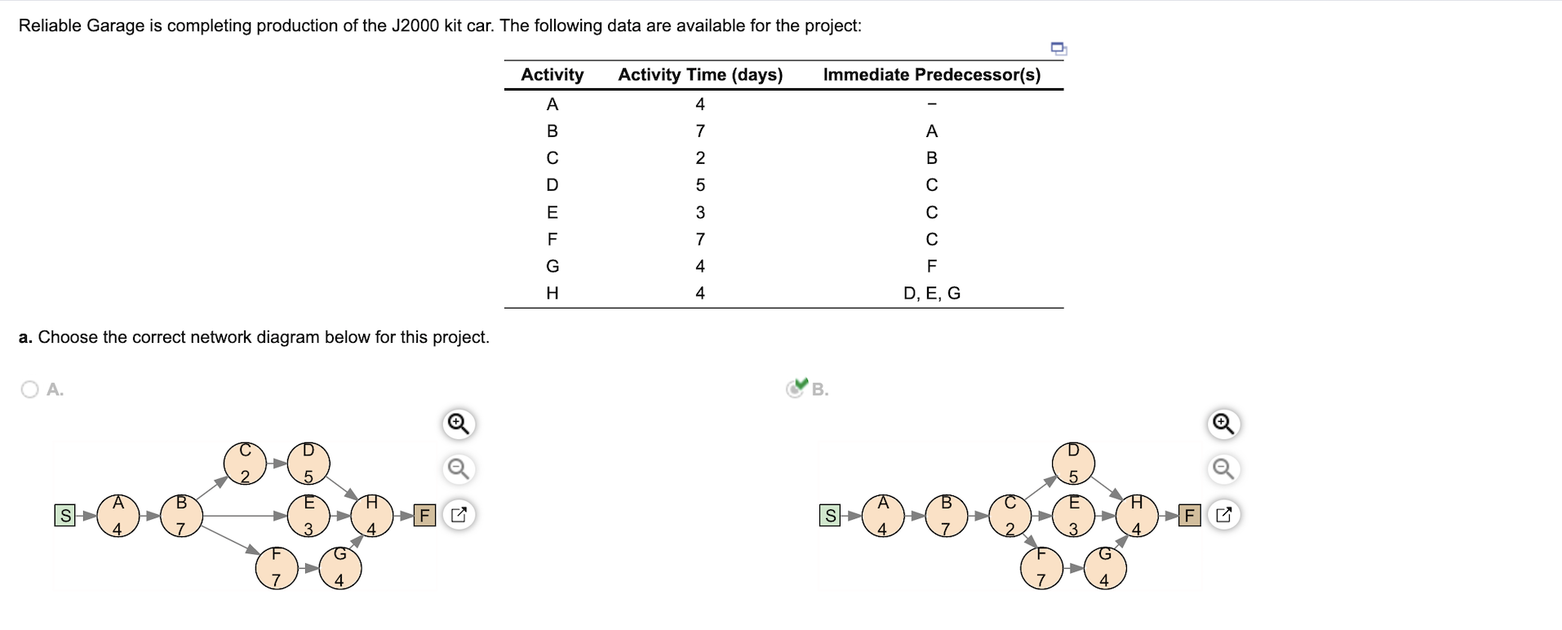This screenshot has width=1562, height=630.
Task: Click the zoom-in magnifier above diagram B
Action: 1222,424
